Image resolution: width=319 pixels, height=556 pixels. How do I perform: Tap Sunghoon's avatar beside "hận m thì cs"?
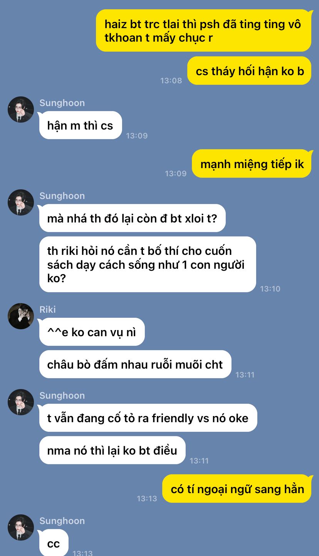[21, 110]
